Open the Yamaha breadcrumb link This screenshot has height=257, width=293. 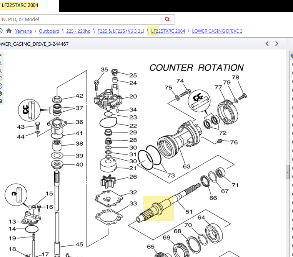pyautogui.click(x=23, y=31)
